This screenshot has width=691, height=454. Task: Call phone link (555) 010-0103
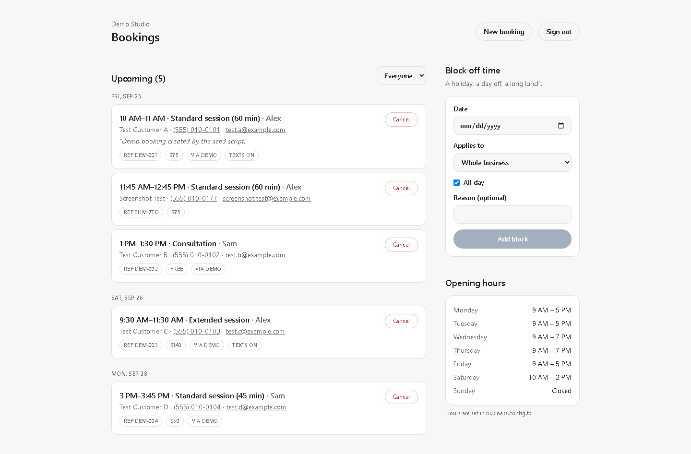point(197,331)
